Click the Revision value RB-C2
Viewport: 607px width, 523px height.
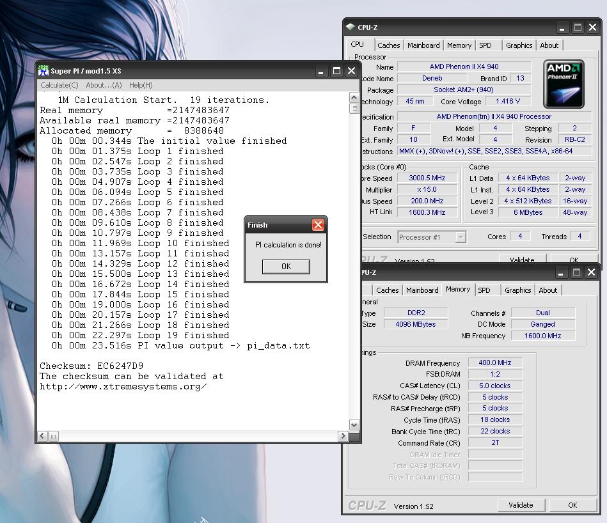pyautogui.click(x=575, y=139)
